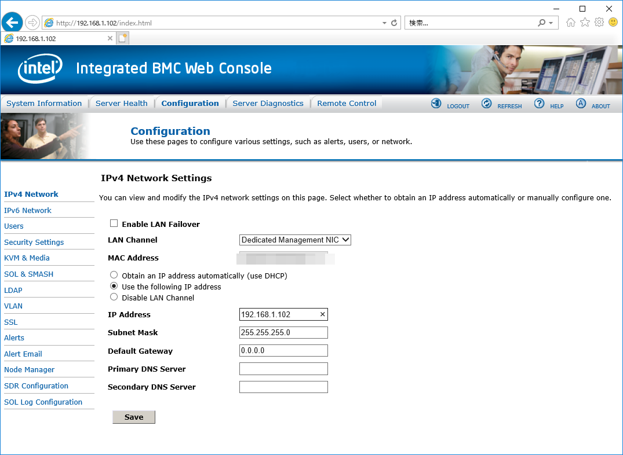The height and width of the screenshot is (455, 623).
Task: Click the browser Home icon
Action: [x=571, y=22]
